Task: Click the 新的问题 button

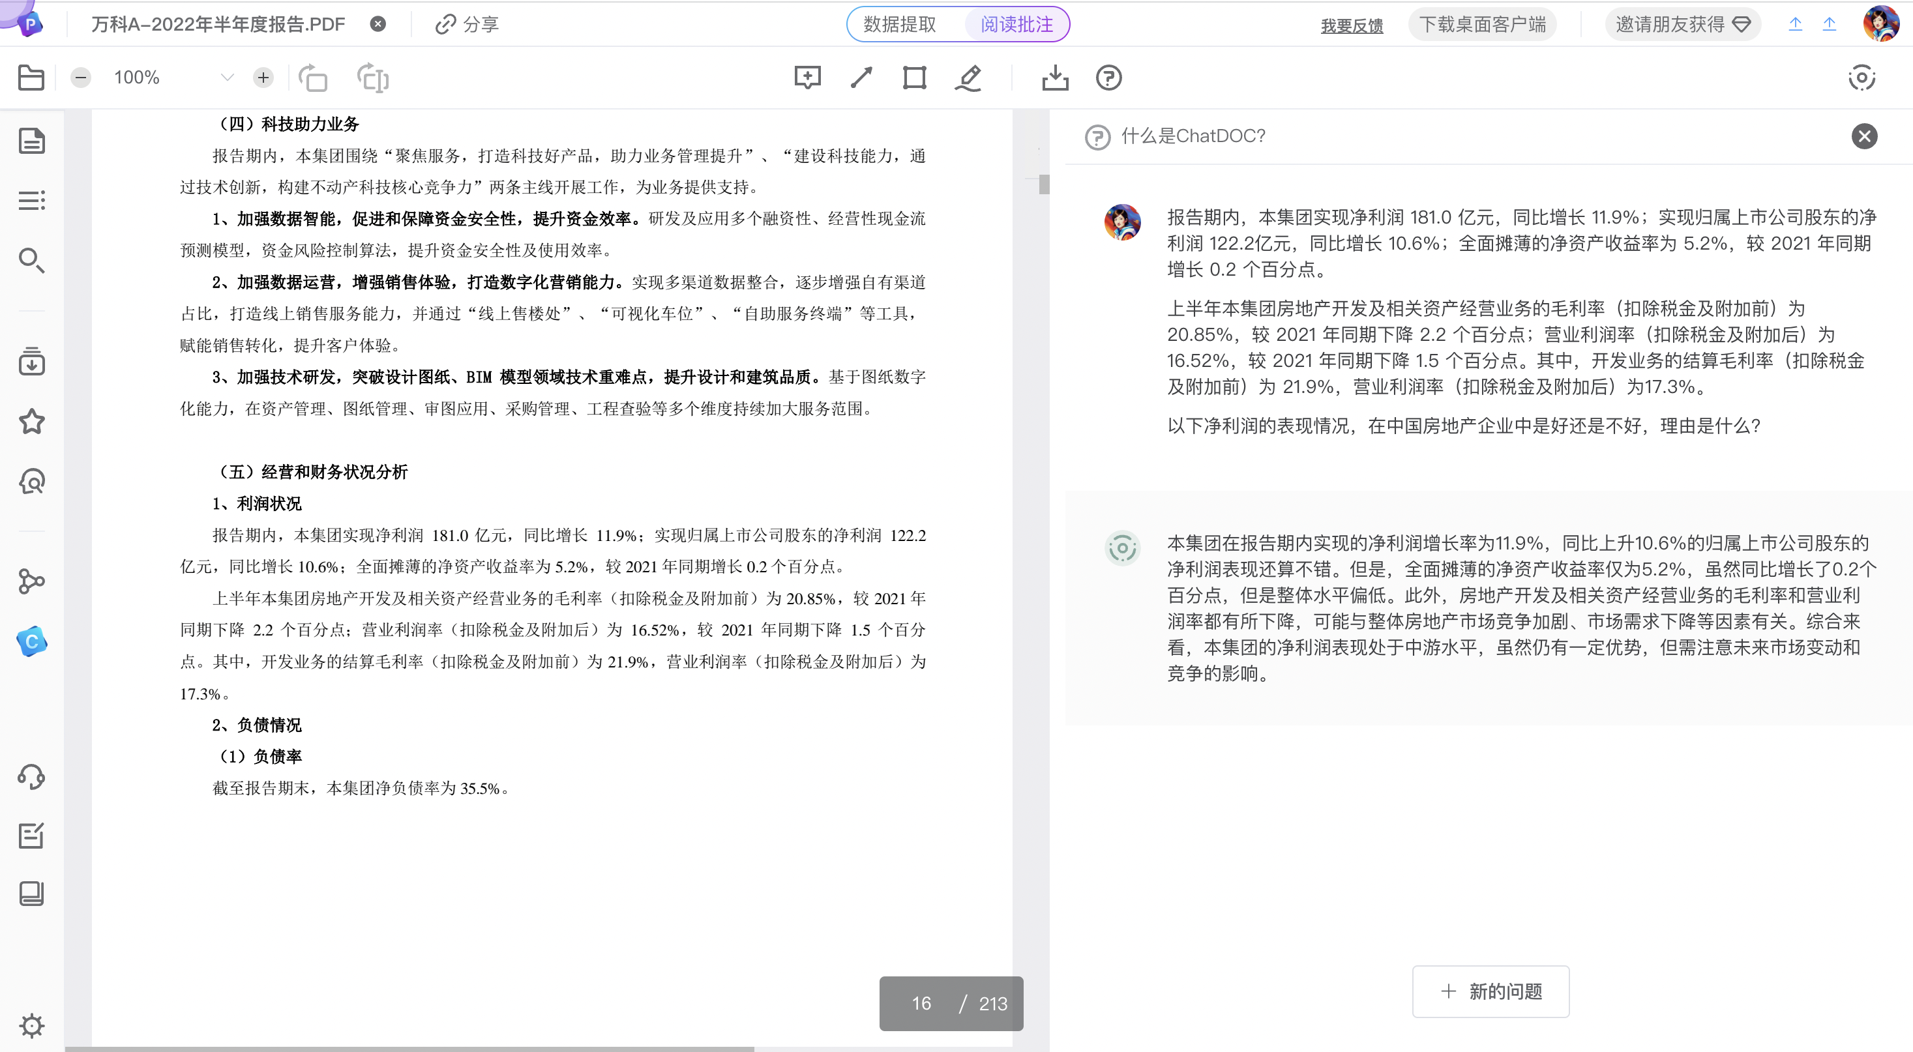Action: coord(1490,991)
